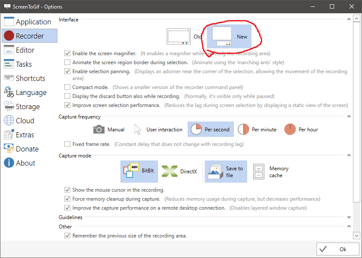Click the Per minute label
This screenshot has height=258, width=362.
click(x=264, y=130)
